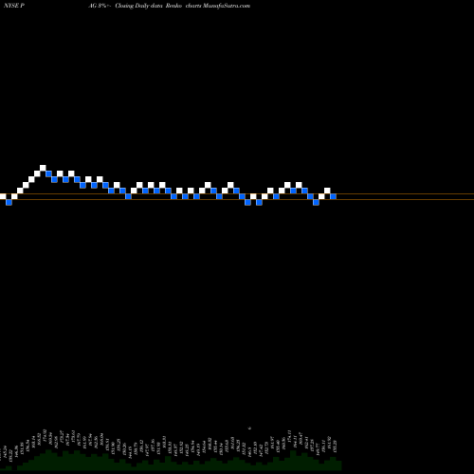The image size is (474, 474).
Task: Select the final blue Renko brick of the series
Action: (334, 196)
